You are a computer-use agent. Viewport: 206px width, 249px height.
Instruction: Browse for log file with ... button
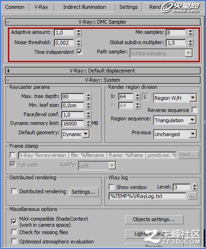tap(193, 197)
